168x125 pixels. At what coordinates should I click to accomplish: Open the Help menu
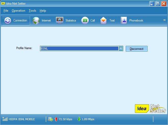click(43, 11)
